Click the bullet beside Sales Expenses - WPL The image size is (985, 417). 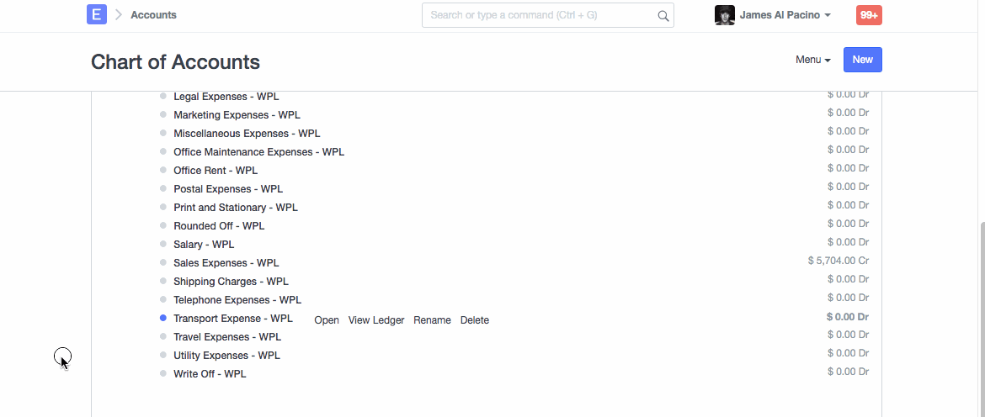point(163,263)
